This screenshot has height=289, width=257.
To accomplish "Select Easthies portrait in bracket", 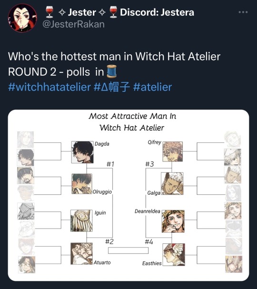I will tap(174, 255).
